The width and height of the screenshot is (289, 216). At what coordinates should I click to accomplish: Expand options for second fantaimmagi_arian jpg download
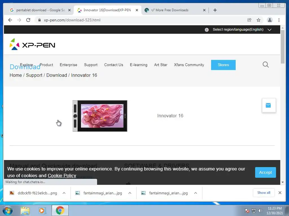point(196,193)
